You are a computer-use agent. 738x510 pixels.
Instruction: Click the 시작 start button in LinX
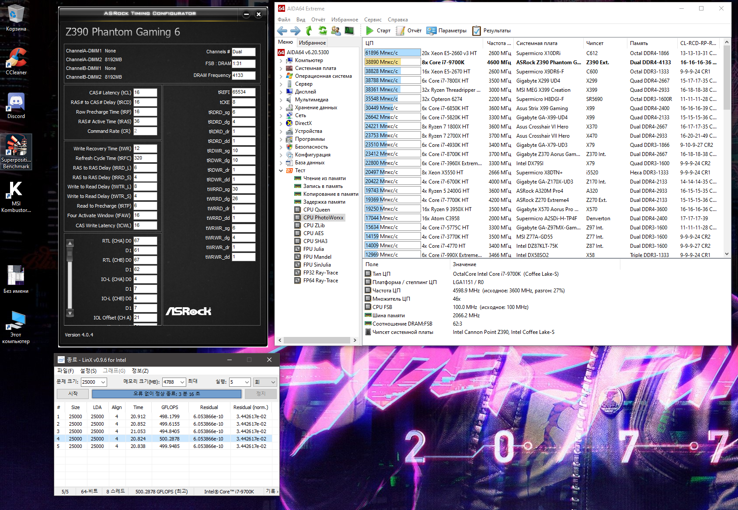point(73,394)
